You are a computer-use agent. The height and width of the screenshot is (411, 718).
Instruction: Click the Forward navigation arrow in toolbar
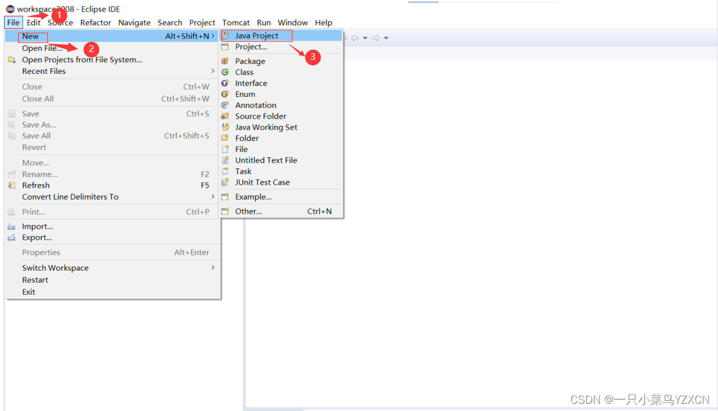coord(376,38)
